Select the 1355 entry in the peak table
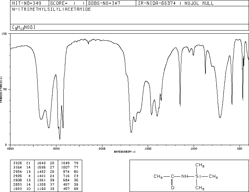 tap(41, 184)
